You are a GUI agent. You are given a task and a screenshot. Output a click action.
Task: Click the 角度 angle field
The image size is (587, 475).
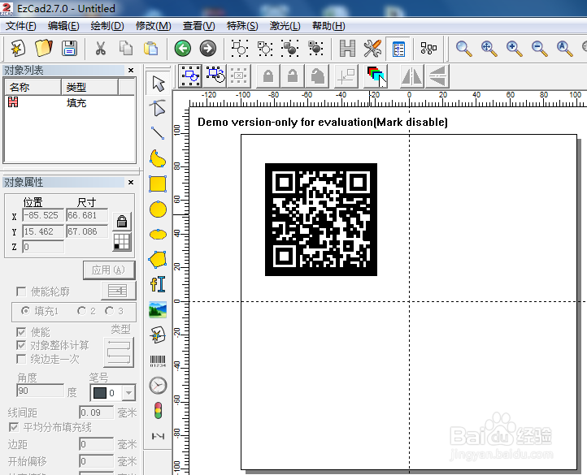tap(40, 391)
